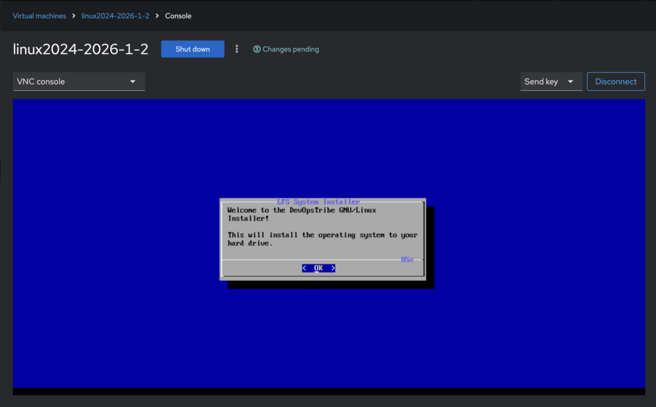This screenshot has height=407, width=656.
Task: View the Changes pending label details
Action: (290, 49)
